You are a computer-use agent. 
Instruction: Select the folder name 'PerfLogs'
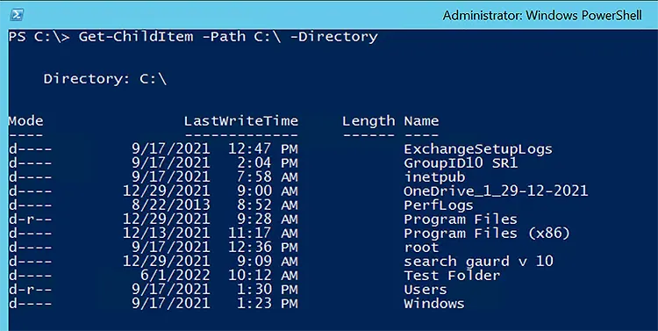coord(439,205)
